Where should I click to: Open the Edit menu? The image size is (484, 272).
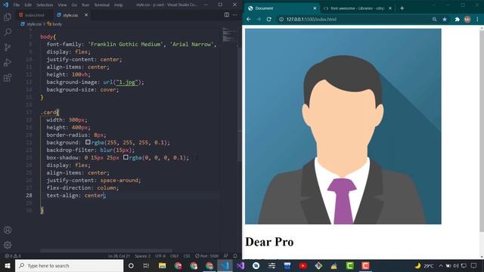click(28, 5)
